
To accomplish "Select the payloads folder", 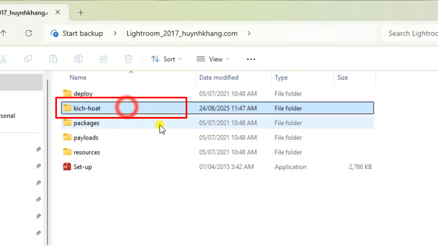I will click(217, 138).
